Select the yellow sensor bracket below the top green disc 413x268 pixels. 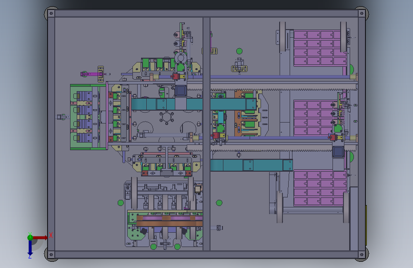point(239,69)
